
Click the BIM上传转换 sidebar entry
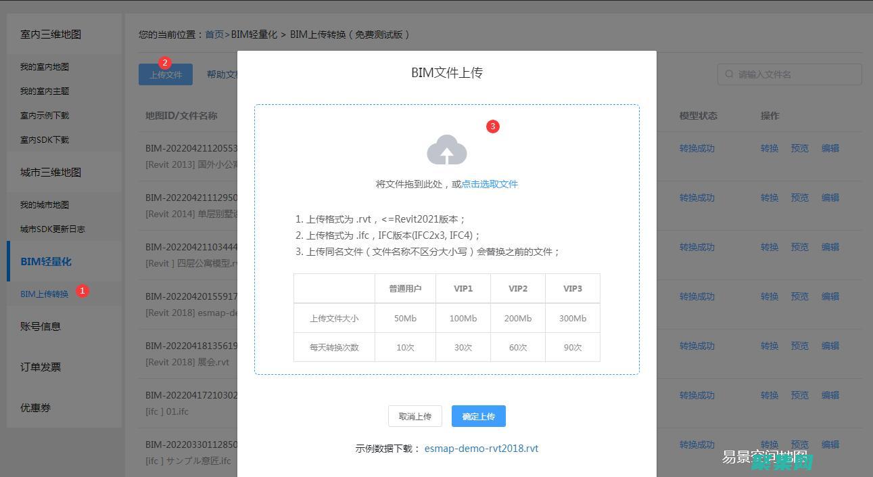coord(45,294)
